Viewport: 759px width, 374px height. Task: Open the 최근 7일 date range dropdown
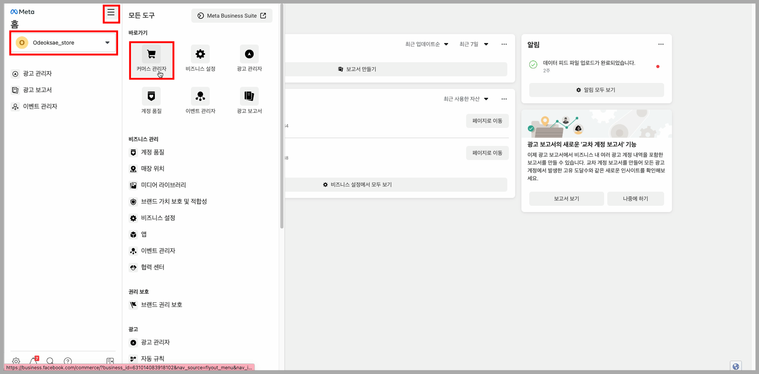tap(473, 44)
